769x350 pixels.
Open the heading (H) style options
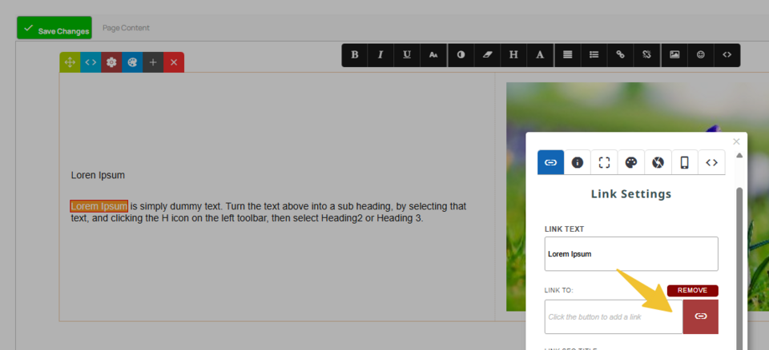[513, 55]
